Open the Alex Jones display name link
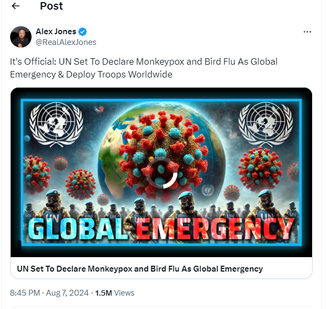Viewport: 327px width, 309px height. click(56, 32)
